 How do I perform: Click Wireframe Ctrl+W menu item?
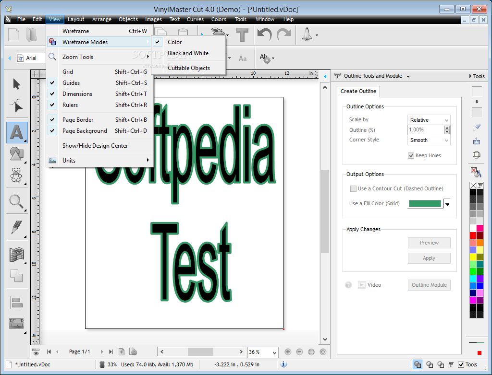click(x=100, y=31)
